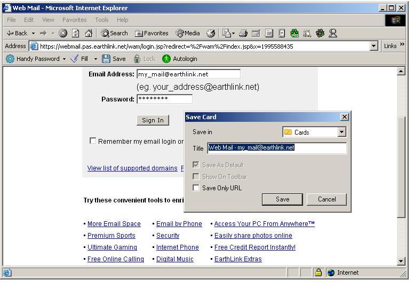Enable the Save Only URL checkbox
The height and width of the screenshot is (288, 414).
click(196, 188)
